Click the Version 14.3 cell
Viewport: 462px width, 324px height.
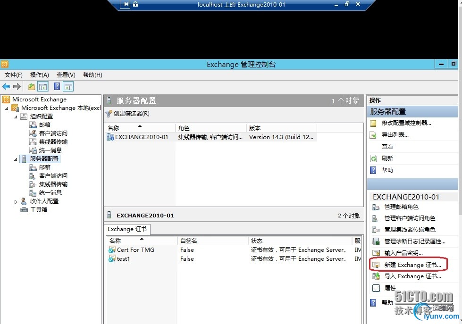(281, 137)
